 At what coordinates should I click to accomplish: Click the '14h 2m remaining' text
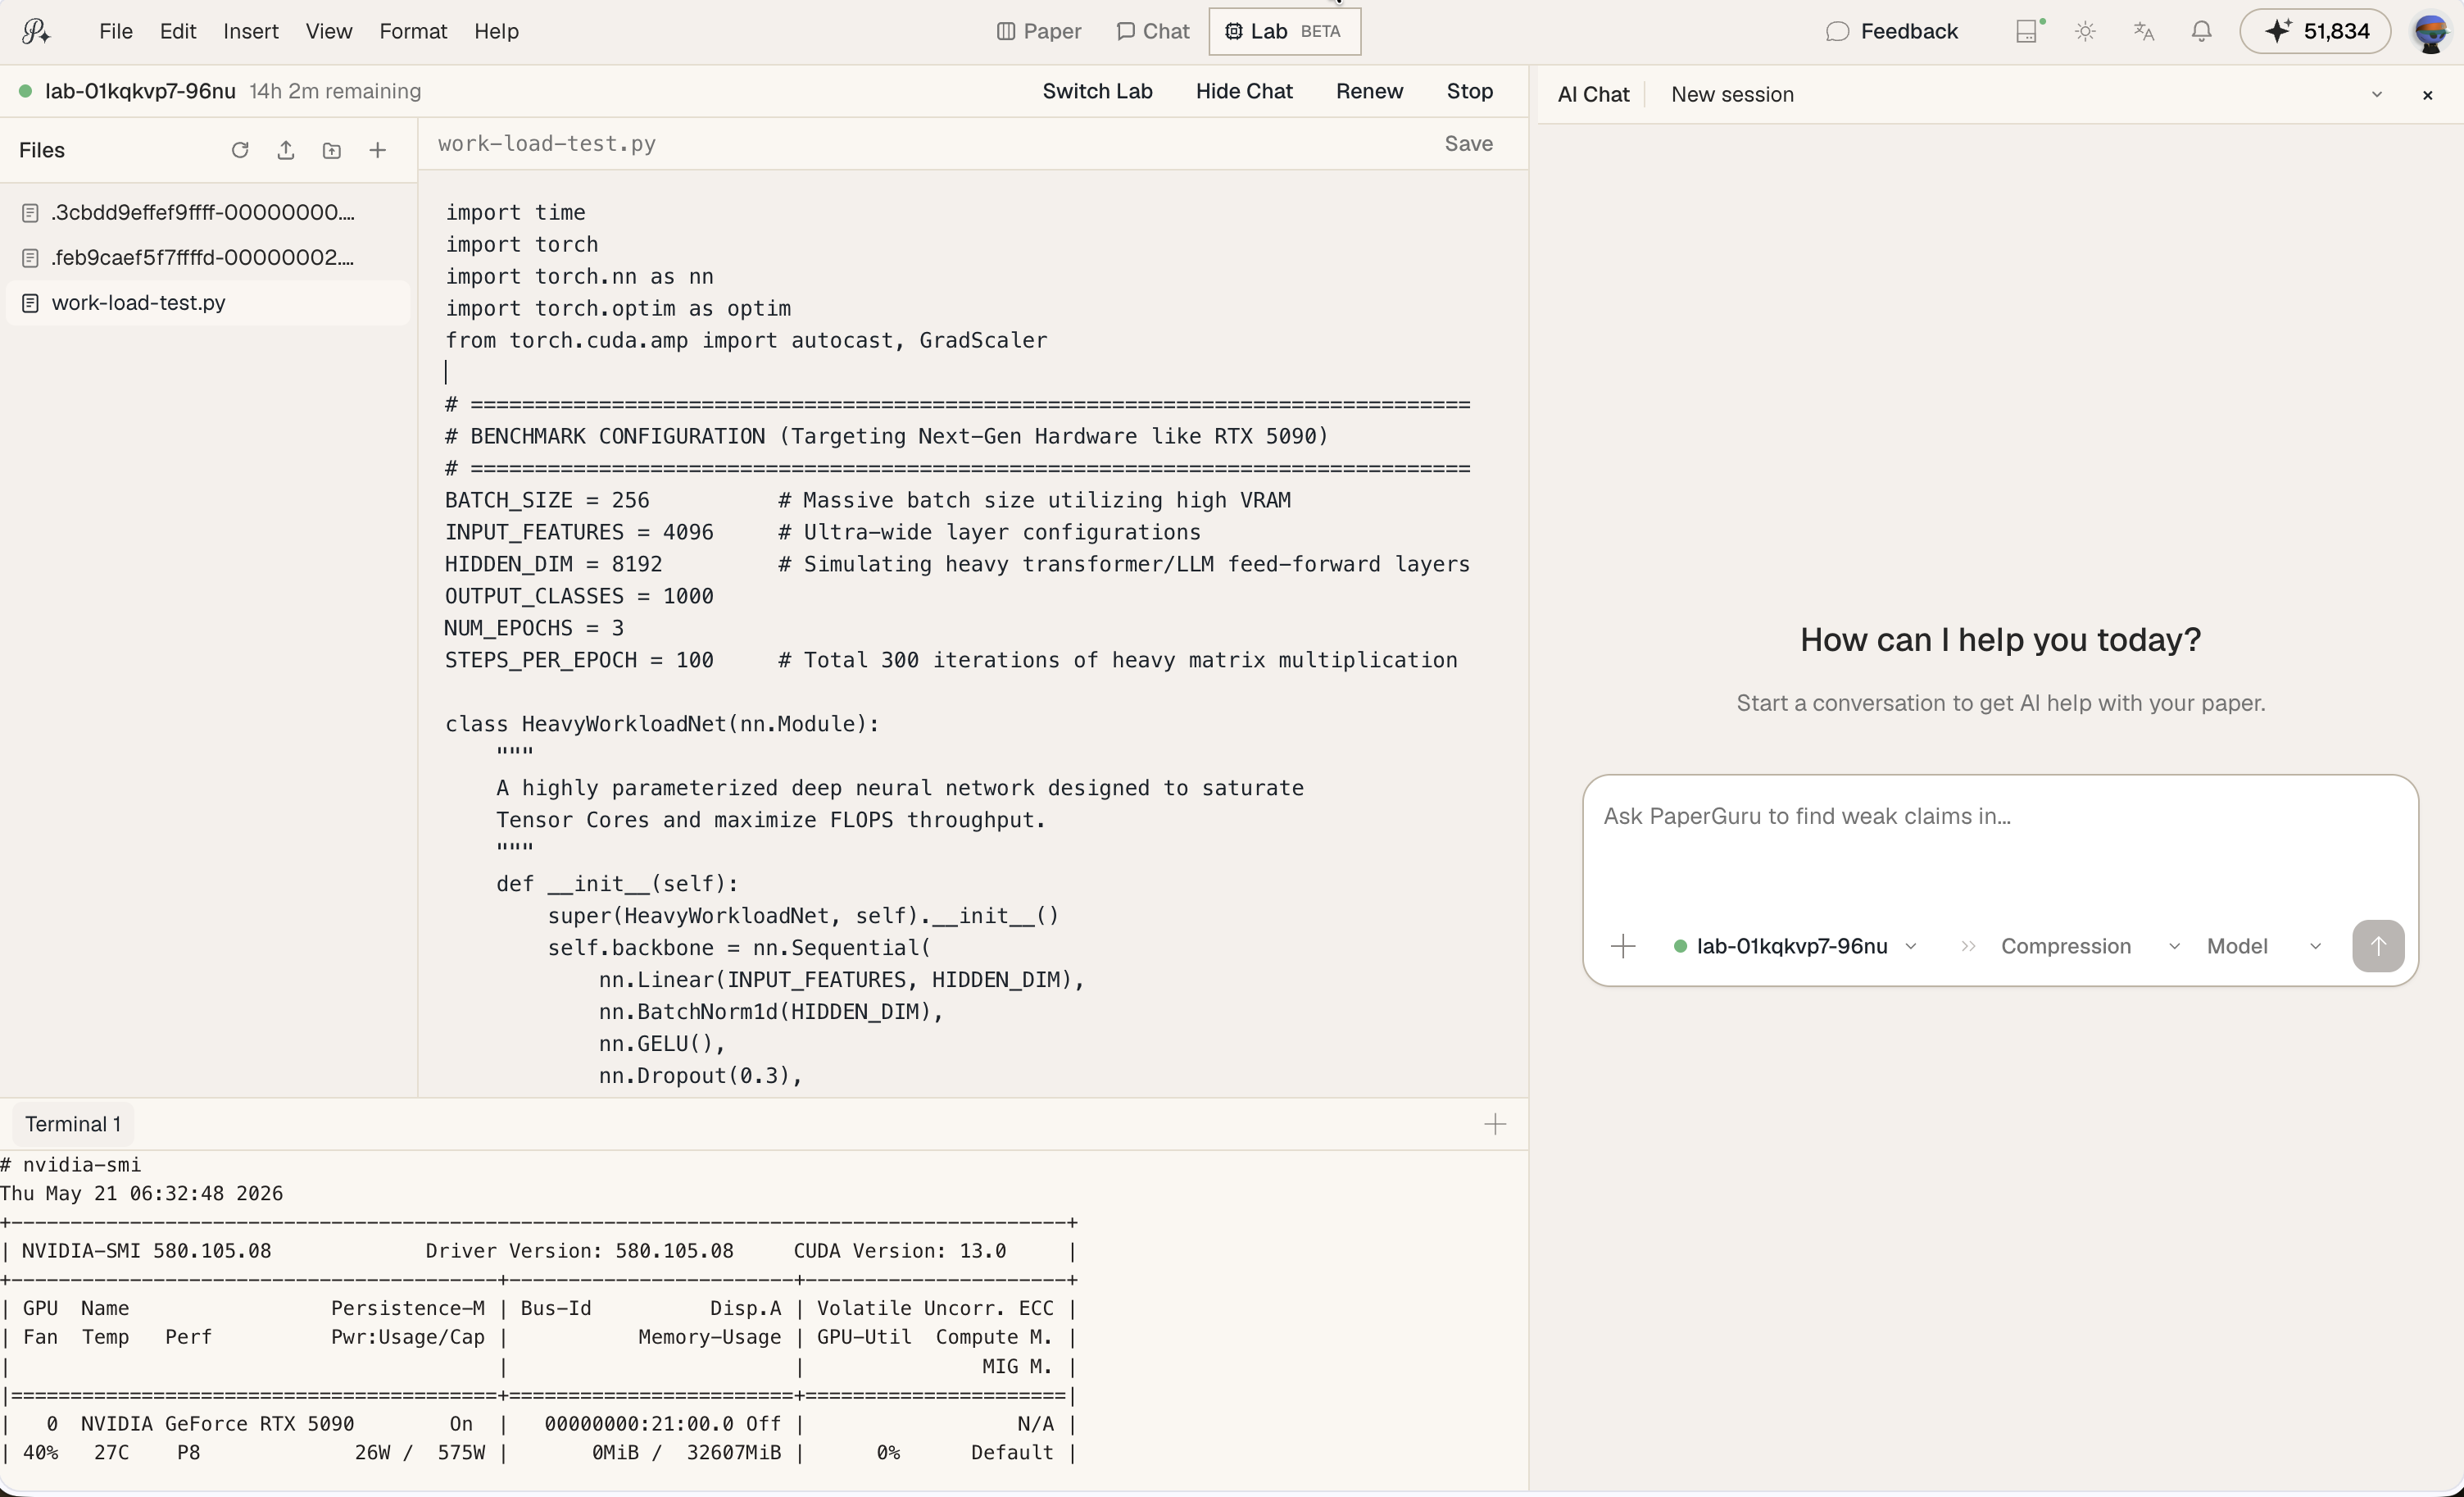pos(335,91)
